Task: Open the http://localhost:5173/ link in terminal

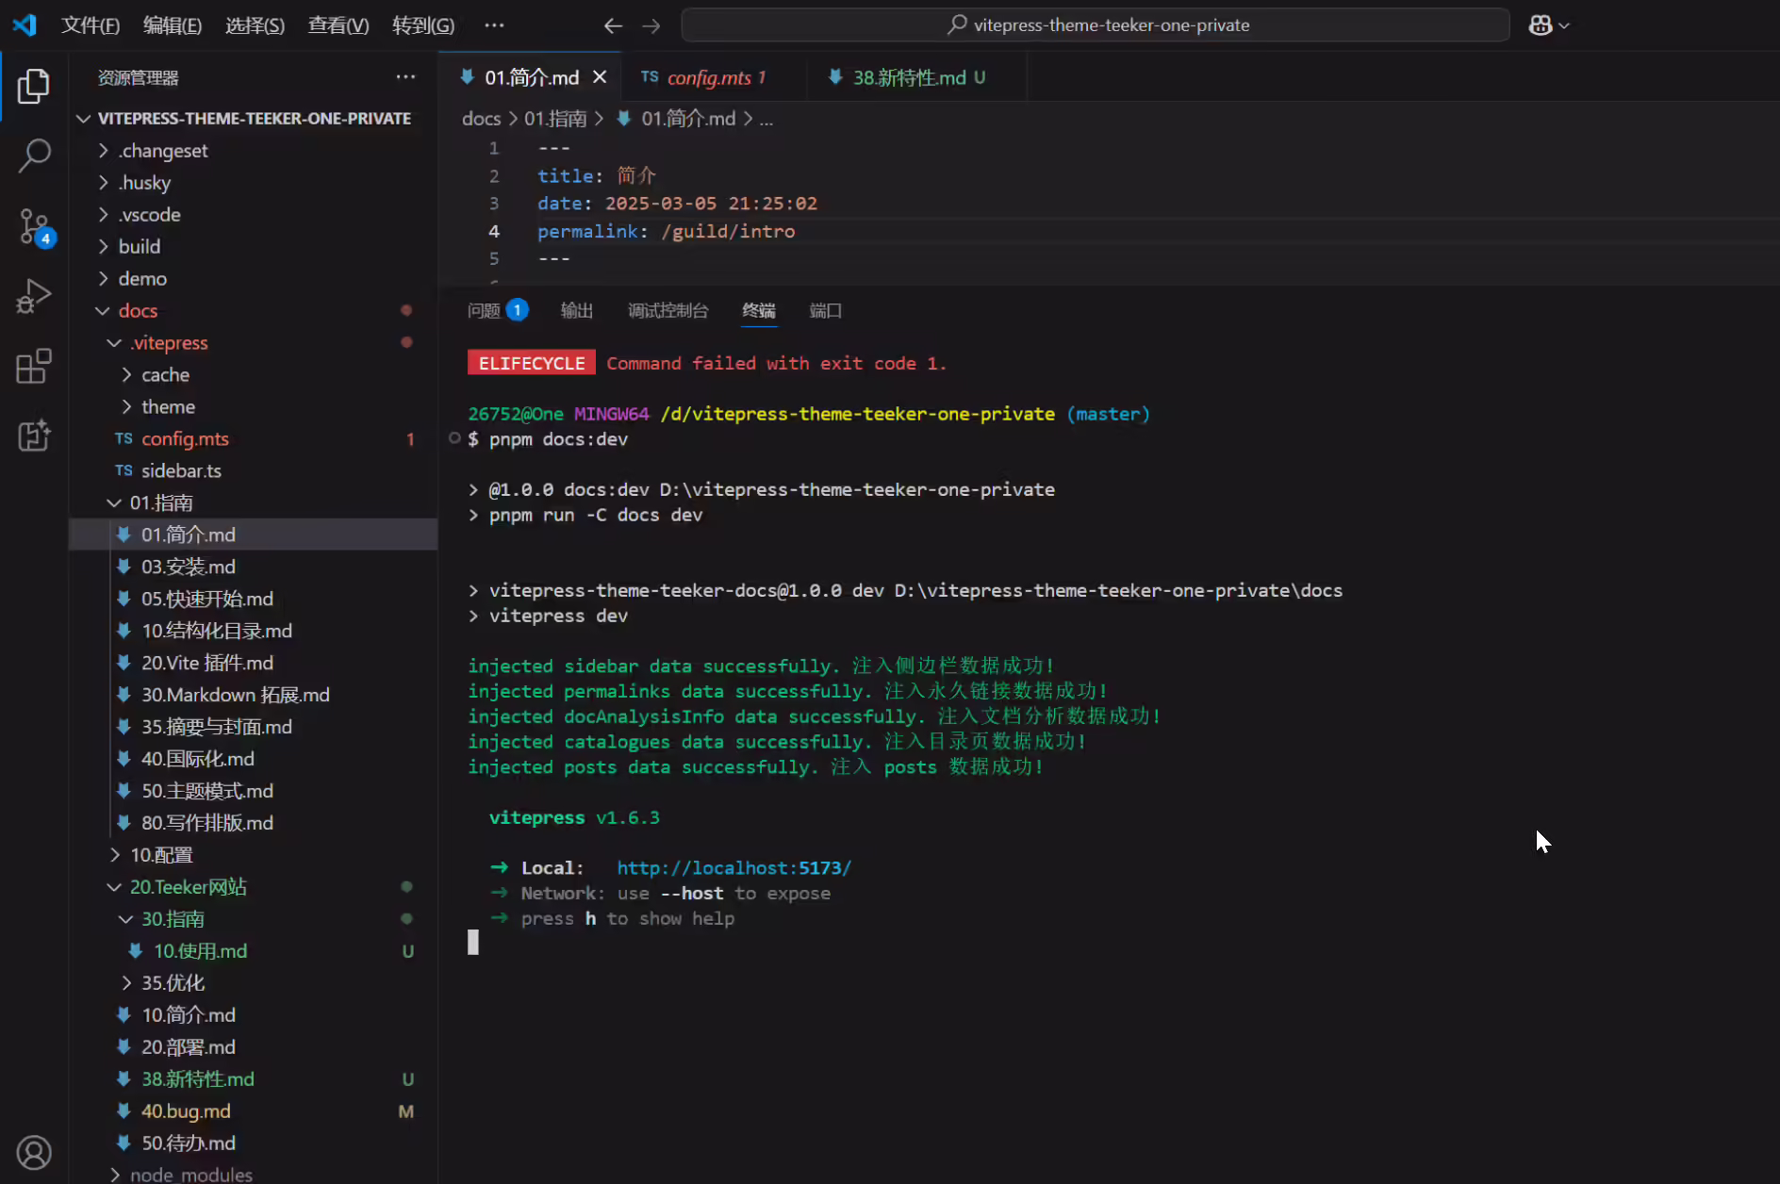Action: (733, 867)
